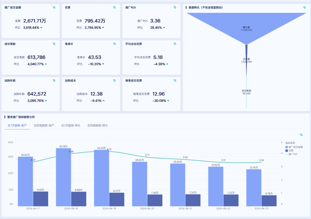The image size is (311, 219).
Task: Click filter icon on 推广ROI card
Action: point(175,8)
